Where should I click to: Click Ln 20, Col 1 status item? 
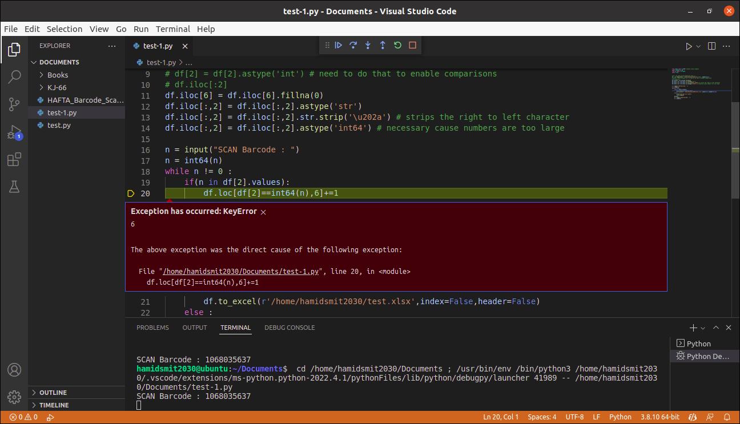pos(501,417)
